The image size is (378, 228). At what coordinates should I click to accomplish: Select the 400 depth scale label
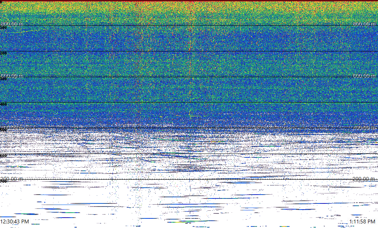3,104
